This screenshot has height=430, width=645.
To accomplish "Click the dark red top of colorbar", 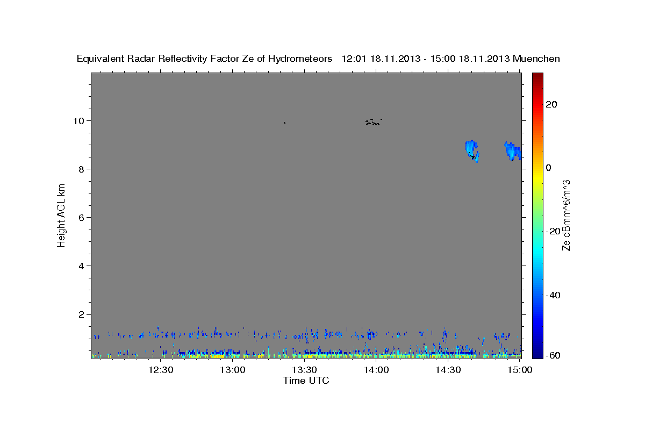I will (x=537, y=76).
